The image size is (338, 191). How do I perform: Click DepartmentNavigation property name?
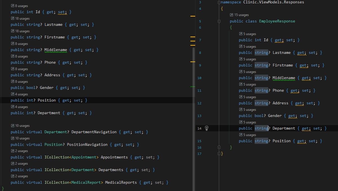click(94, 132)
